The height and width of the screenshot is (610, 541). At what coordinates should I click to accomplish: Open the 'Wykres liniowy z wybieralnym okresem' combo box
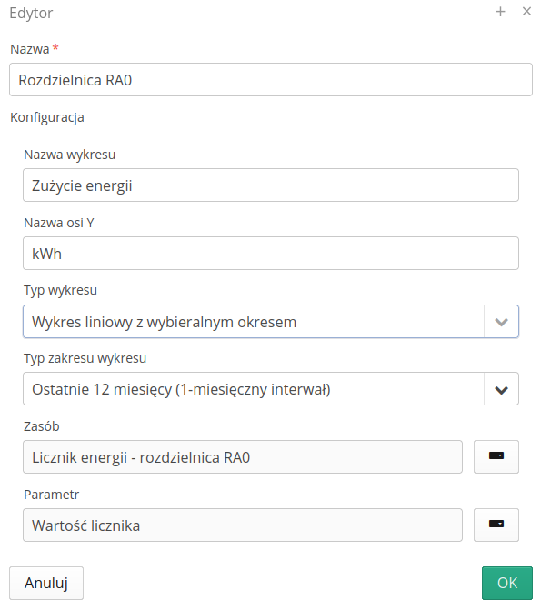(x=271, y=321)
